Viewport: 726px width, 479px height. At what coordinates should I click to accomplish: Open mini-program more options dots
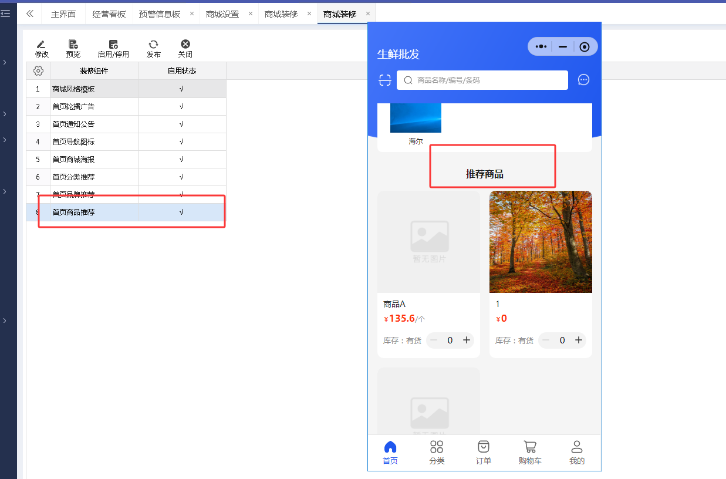pos(541,46)
